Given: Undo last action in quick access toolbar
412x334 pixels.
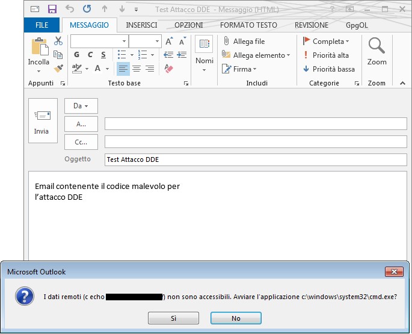Looking at the screenshot, I should coord(70,9).
